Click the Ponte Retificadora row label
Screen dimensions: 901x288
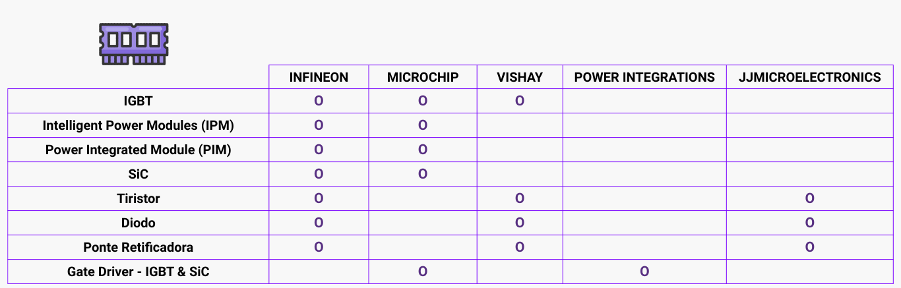tap(139, 247)
